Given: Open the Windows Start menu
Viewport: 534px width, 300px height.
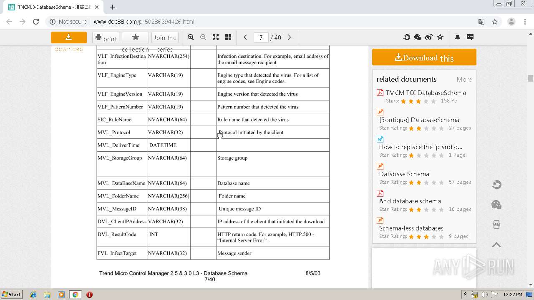Looking at the screenshot, I should (12, 294).
